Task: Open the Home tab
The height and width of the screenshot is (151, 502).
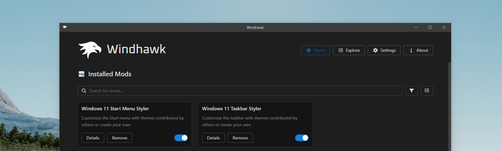Action: pyautogui.click(x=315, y=50)
